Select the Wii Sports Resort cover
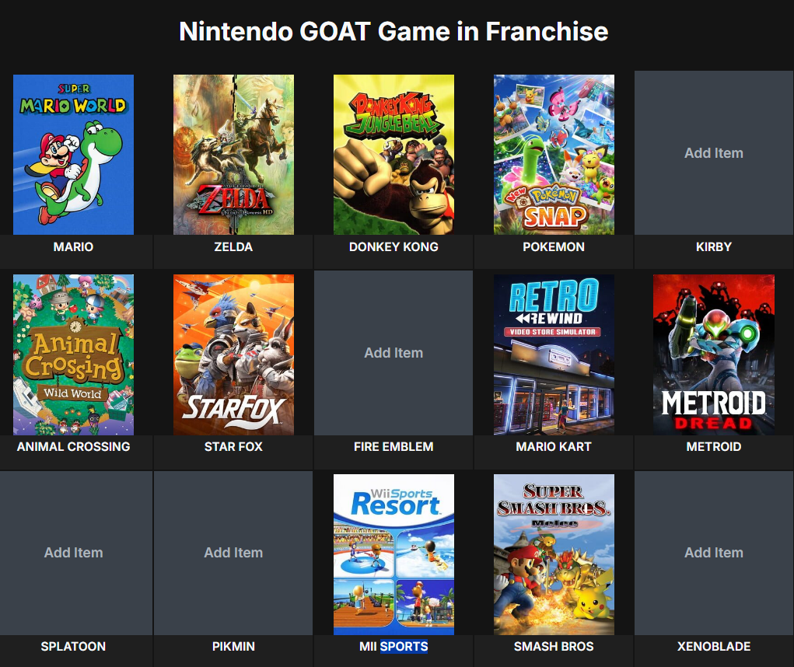Screen dimensions: 794x667 (394, 554)
